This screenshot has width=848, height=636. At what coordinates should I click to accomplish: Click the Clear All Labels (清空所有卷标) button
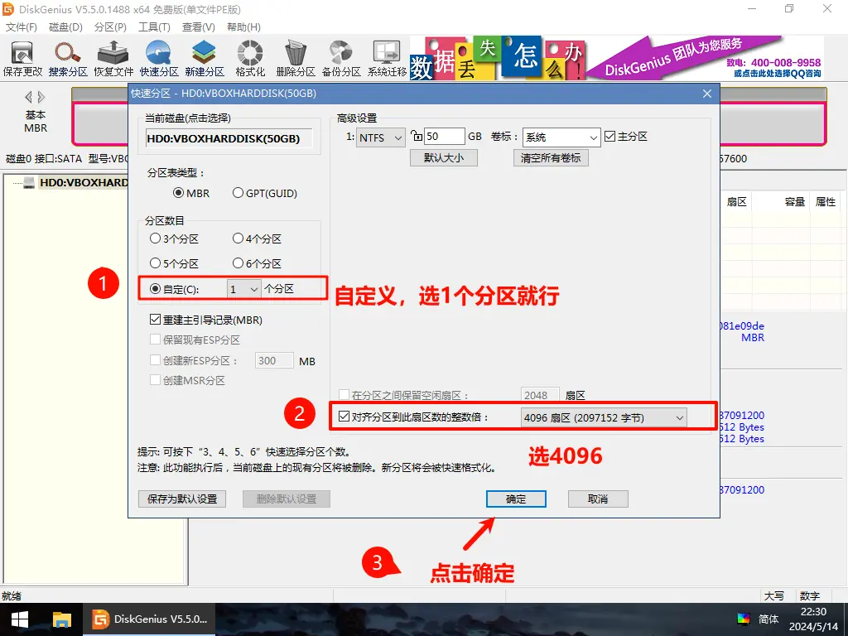pyautogui.click(x=551, y=157)
